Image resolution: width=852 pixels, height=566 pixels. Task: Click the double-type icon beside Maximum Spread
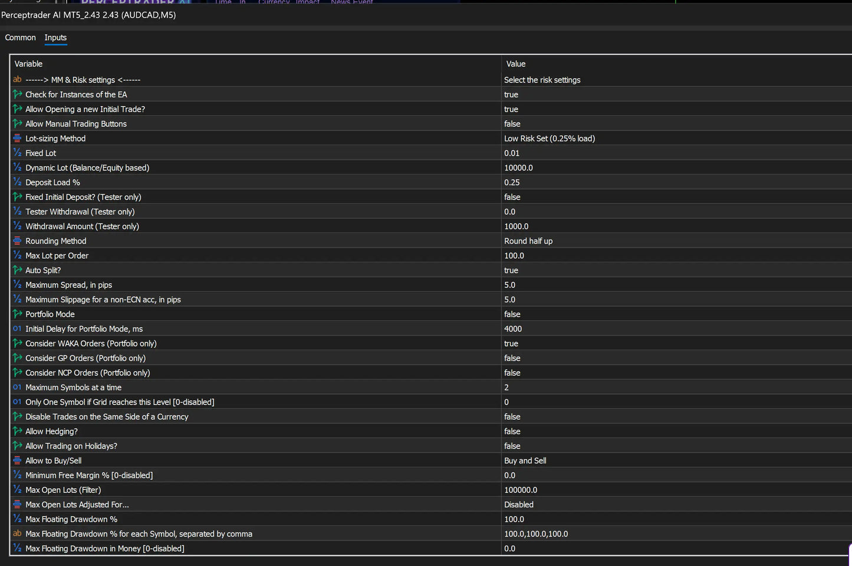17,285
